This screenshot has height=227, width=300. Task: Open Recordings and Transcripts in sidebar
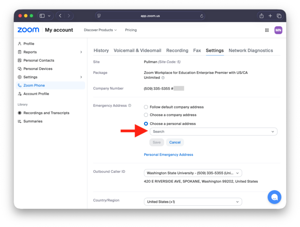pos(46,113)
